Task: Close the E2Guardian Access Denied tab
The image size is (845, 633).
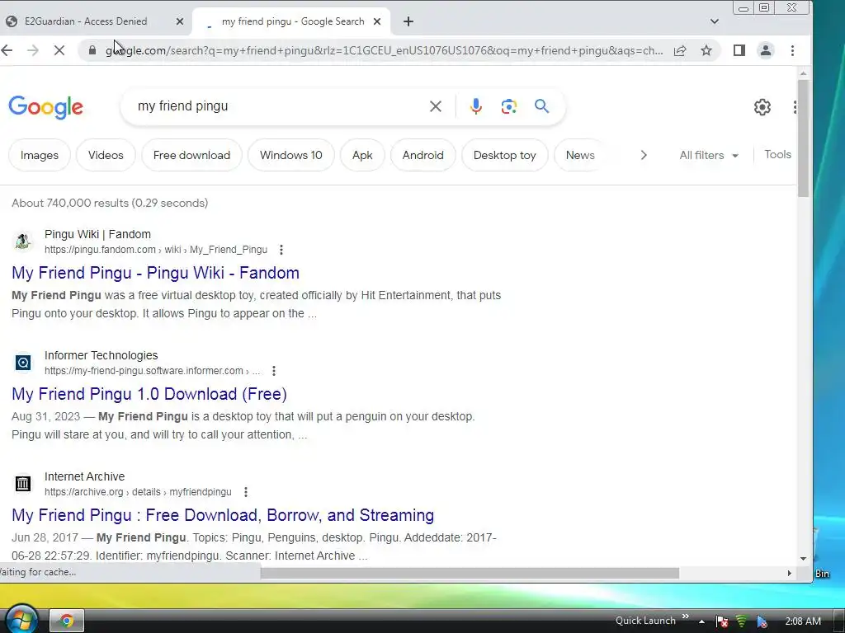Action: pyautogui.click(x=180, y=21)
